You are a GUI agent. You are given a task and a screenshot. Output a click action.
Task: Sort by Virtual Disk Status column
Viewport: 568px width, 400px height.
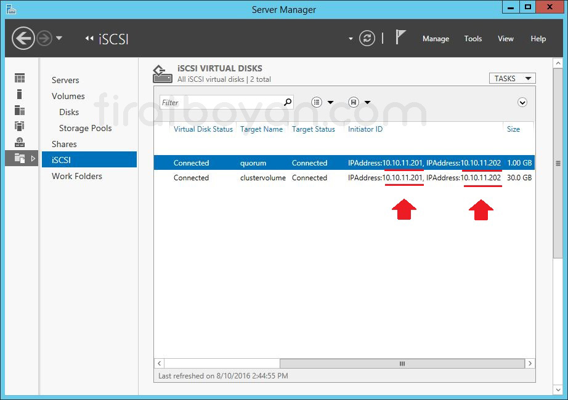click(203, 129)
